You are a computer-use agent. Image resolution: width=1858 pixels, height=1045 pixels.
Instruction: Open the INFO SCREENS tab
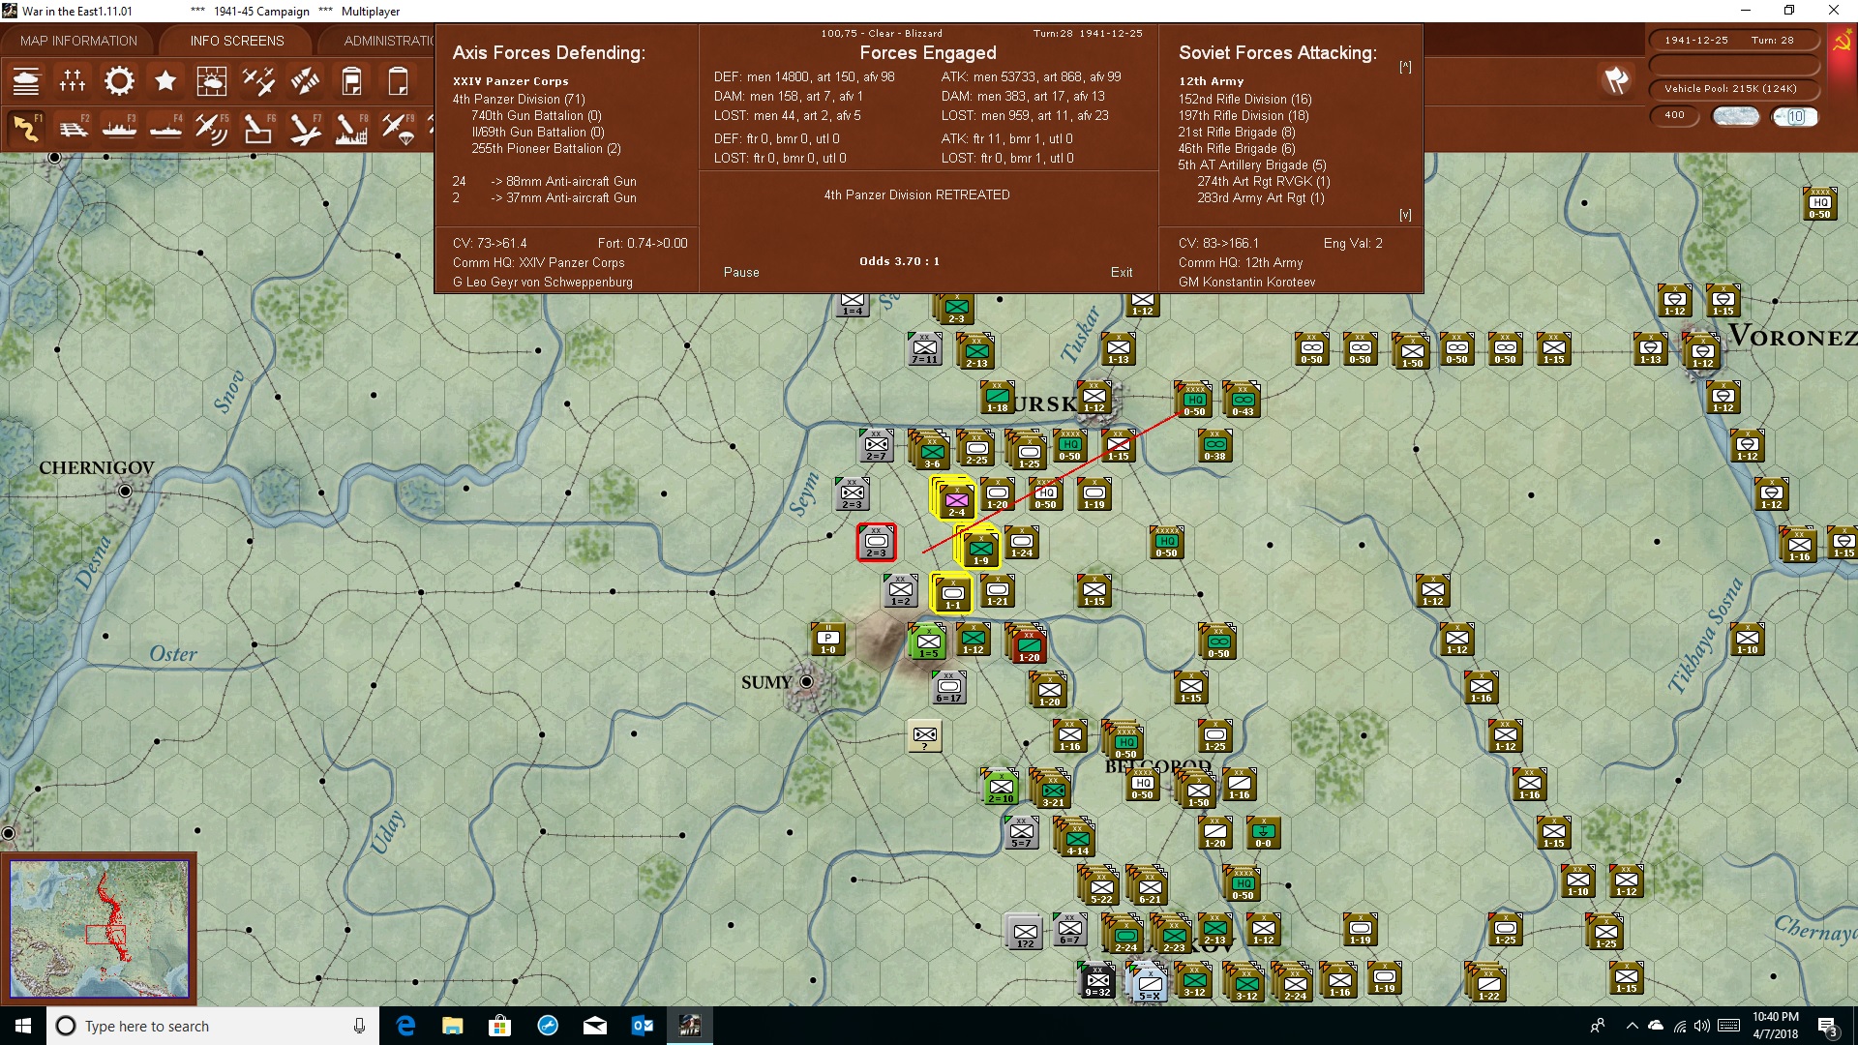coord(237,41)
